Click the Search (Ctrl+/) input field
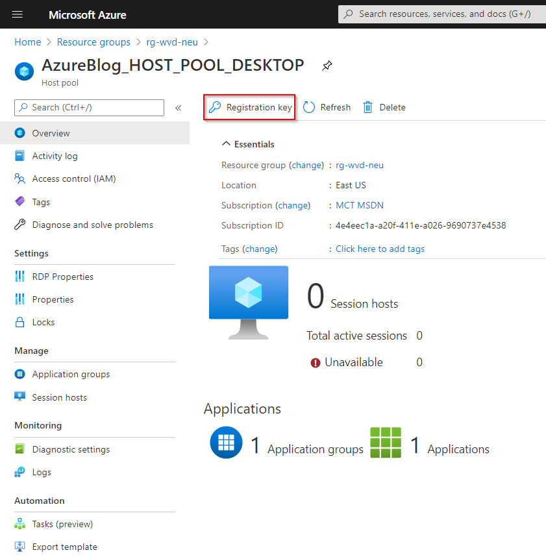 coord(89,108)
